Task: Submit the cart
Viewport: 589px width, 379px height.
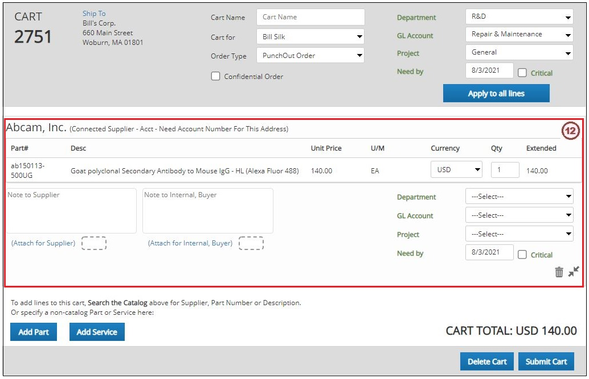Action: 546,361
